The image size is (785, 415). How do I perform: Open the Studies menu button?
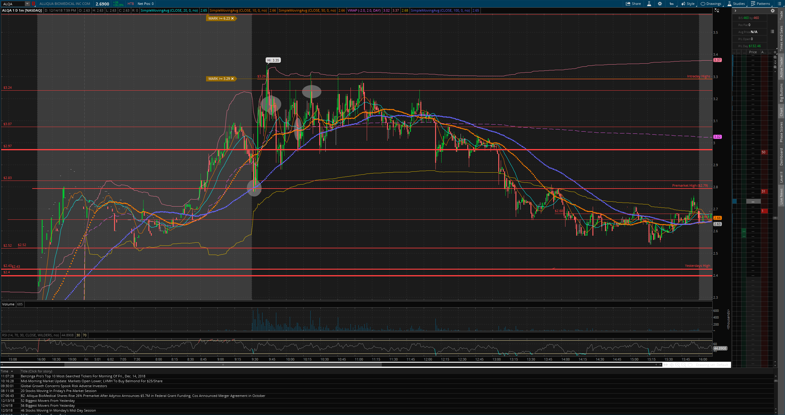736,4
